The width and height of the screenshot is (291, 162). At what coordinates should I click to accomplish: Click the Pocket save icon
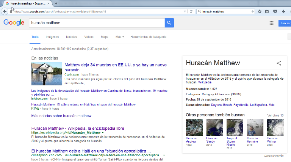tap(275, 11)
